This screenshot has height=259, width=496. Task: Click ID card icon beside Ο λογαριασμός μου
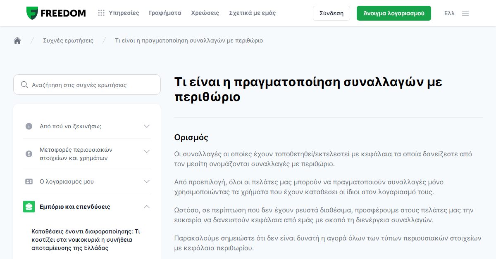[29, 181]
